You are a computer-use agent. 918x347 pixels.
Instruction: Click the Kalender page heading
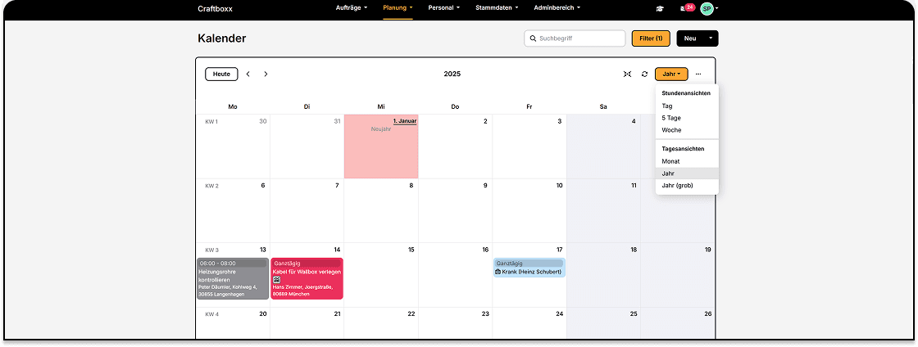[222, 38]
